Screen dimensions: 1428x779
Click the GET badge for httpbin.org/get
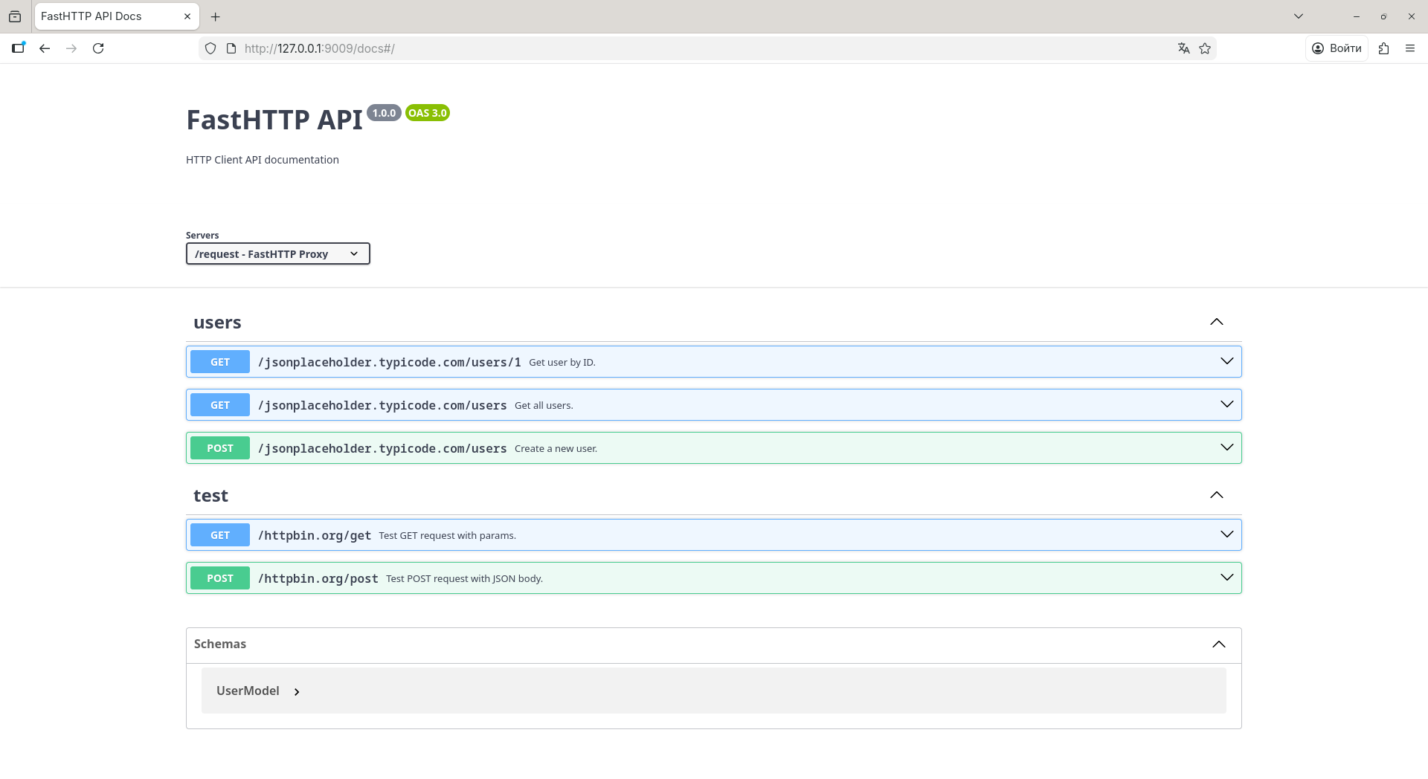pos(220,535)
